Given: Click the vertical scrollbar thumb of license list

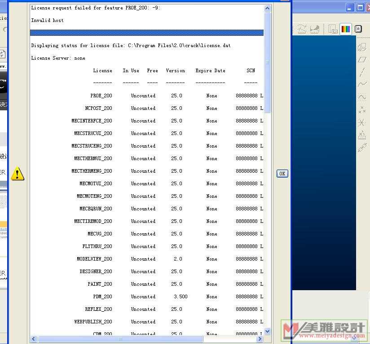Looking at the screenshot, I should [x=267, y=62].
